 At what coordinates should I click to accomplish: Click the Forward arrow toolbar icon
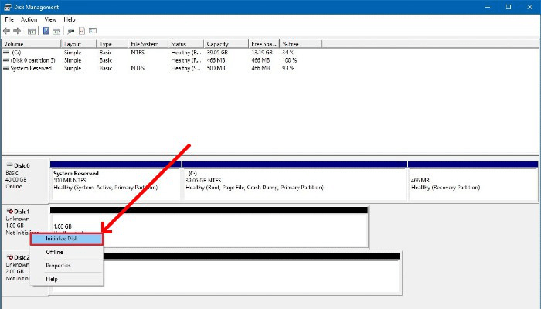tap(17, 31)
